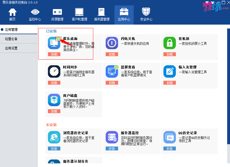The image size is (230, 167).
Task: Click the 服务器监控 server icon
Action: (x=112, y=137)
